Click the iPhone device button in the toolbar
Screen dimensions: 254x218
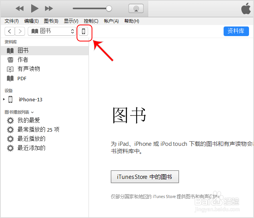84,31
